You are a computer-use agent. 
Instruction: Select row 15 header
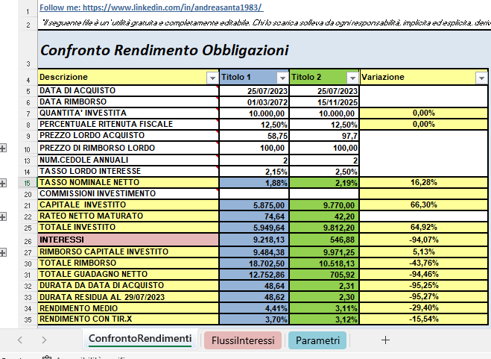click(x=28, y=182)
